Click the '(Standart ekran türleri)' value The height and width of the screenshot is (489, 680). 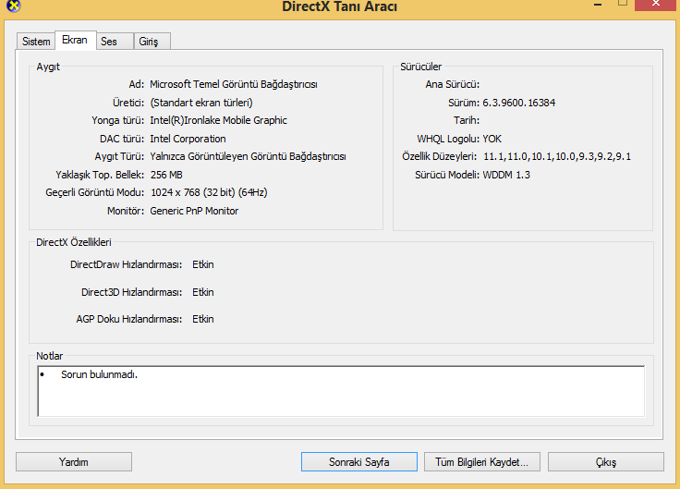[201, 103]
